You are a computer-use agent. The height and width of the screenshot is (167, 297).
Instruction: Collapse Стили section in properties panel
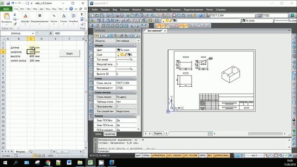point(135,78)
